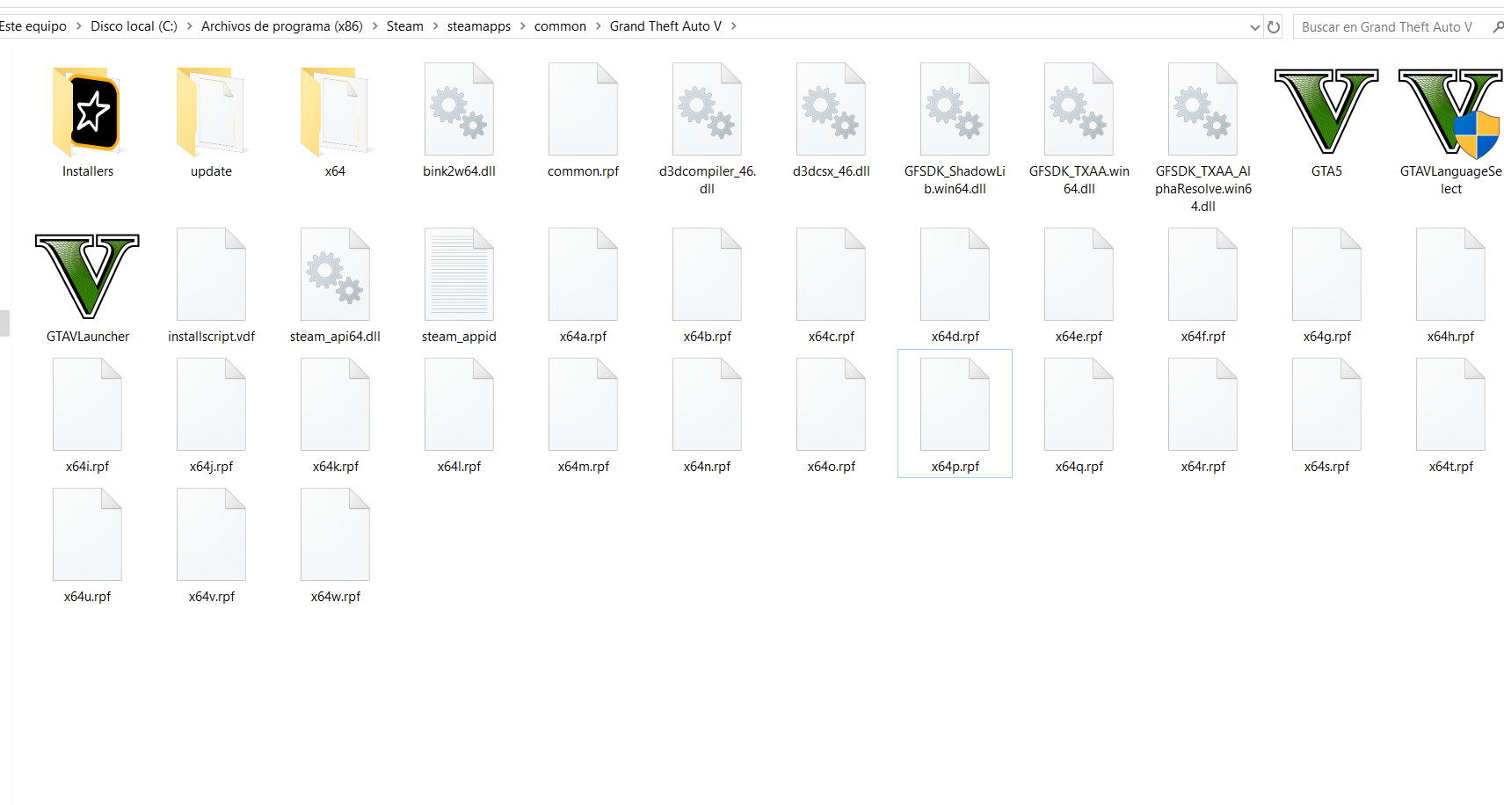The width and height of the screenshot is (1504, 805).
Task: Jump to common folder in breadcrumb
Action: pos(560,26)
